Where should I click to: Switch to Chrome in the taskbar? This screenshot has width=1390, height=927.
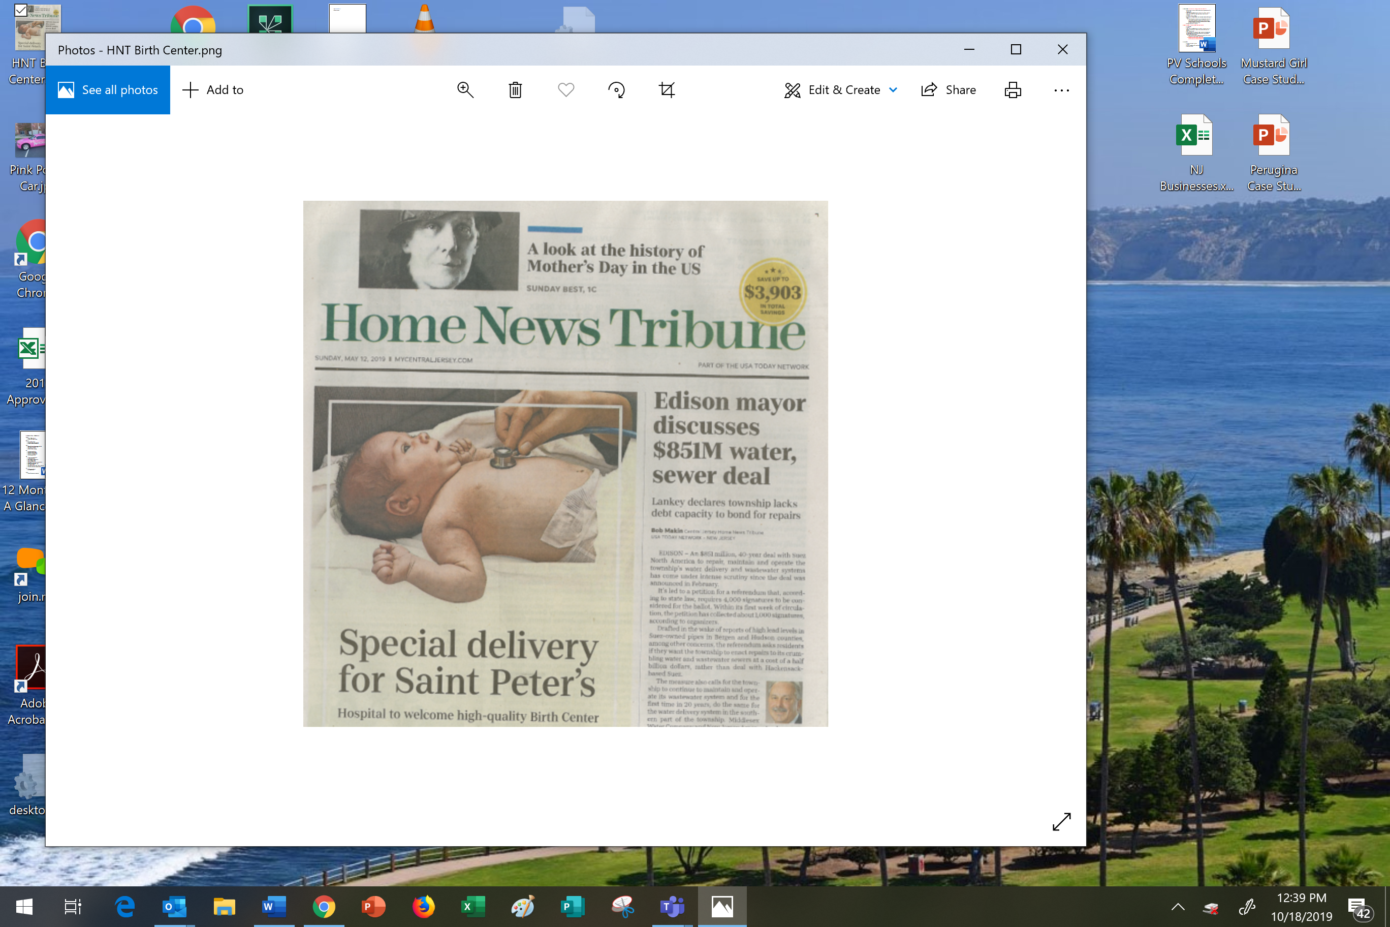click(324, 906)
